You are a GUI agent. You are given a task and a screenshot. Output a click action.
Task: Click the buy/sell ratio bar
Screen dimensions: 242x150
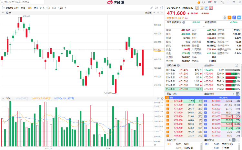coord(203,97)
